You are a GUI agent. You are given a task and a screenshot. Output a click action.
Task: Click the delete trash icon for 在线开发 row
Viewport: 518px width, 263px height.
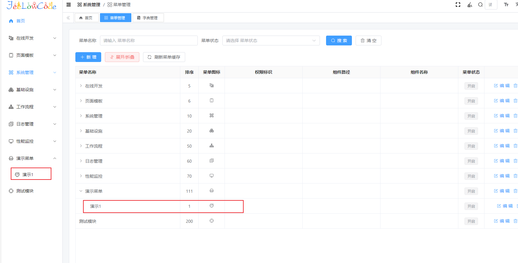point(516,86)
